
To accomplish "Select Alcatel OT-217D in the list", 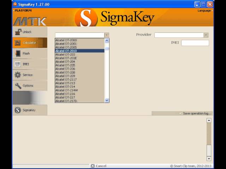I will coord(80,101).
